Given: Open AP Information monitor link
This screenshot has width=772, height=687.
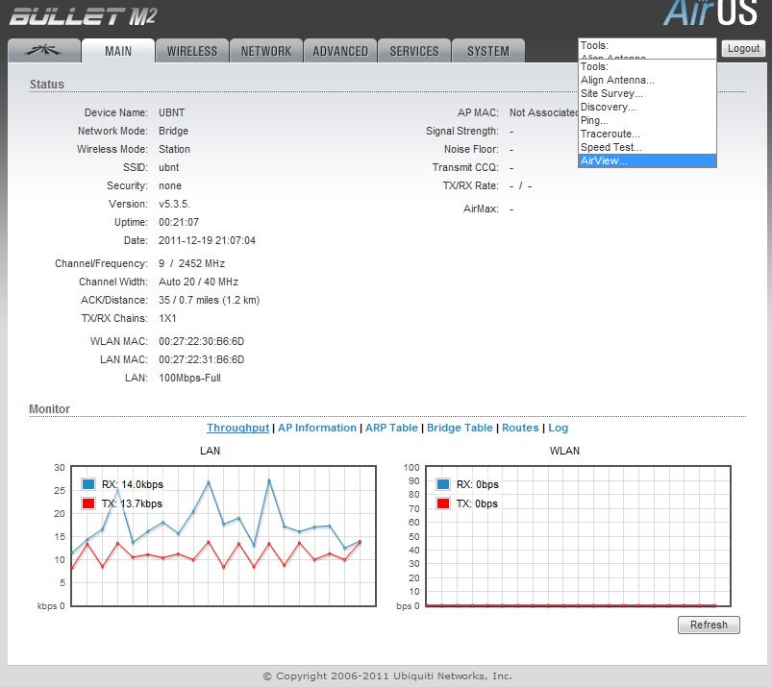Looking at the screenshot, I should point(317,428).
